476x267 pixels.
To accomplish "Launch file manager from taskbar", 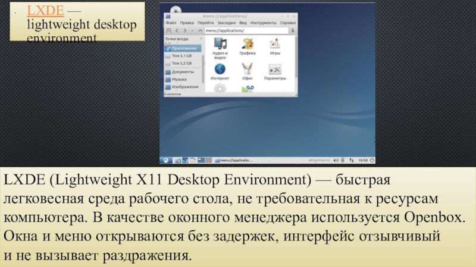I will 178,160.
